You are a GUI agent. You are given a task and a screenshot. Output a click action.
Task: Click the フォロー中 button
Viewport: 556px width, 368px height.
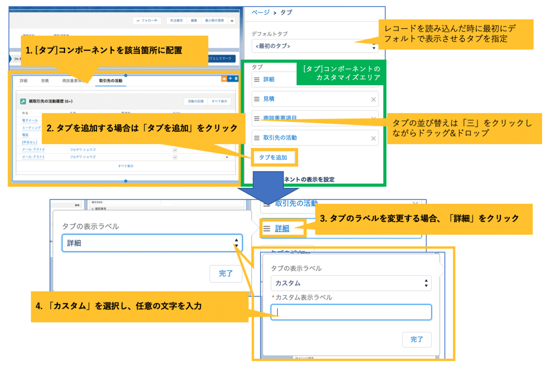point(147,21)
